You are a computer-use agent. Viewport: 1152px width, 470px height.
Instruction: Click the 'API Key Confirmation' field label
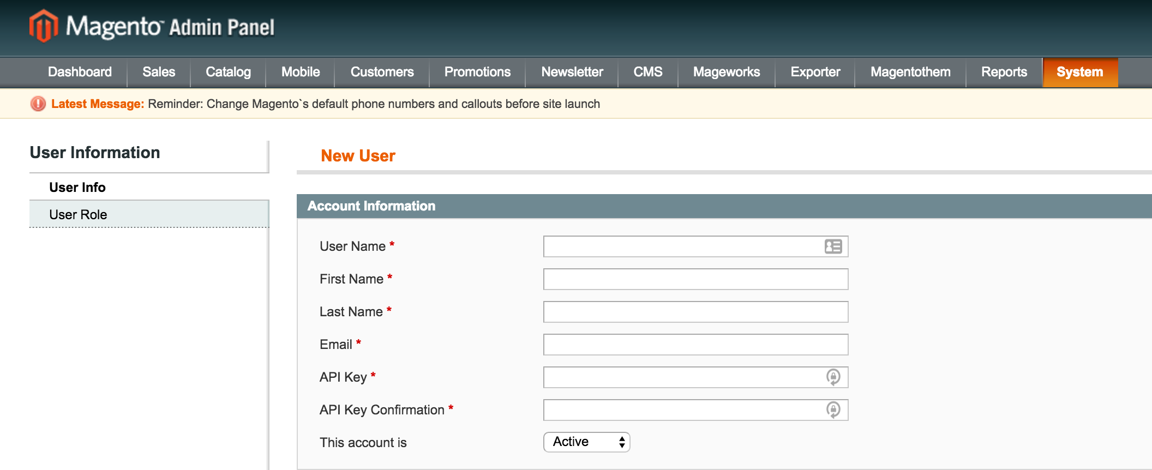[x=382, y=410]
